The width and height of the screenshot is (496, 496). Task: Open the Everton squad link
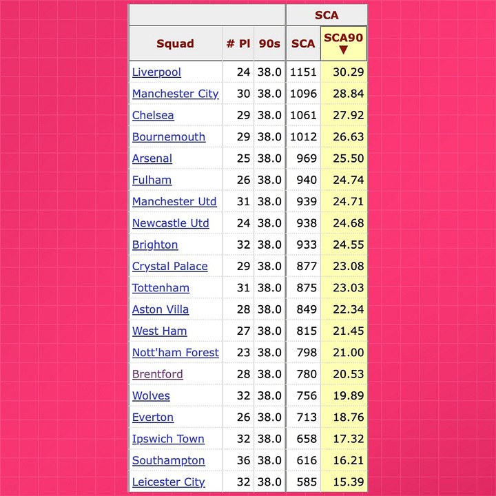tap(153, 417)
